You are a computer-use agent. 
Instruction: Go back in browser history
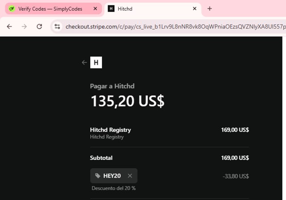point(9,27)
